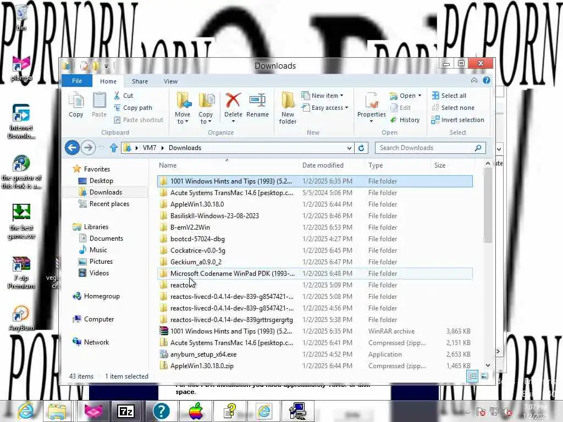Image resolution: width=563 pixels, height=422 pixels.
Task: Collapse the ribbon with the up chevron
Action: 474,80
